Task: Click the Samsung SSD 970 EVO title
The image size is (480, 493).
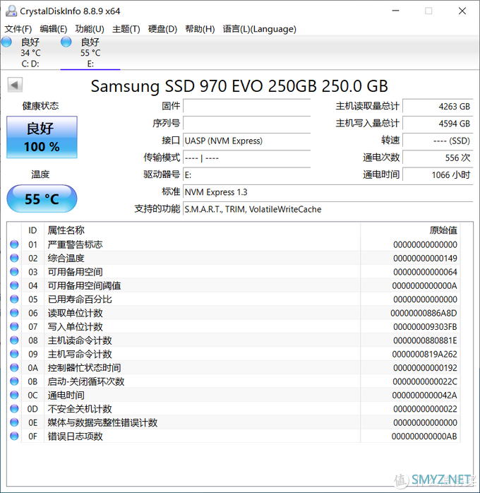Action: click(x=239, y=86)
